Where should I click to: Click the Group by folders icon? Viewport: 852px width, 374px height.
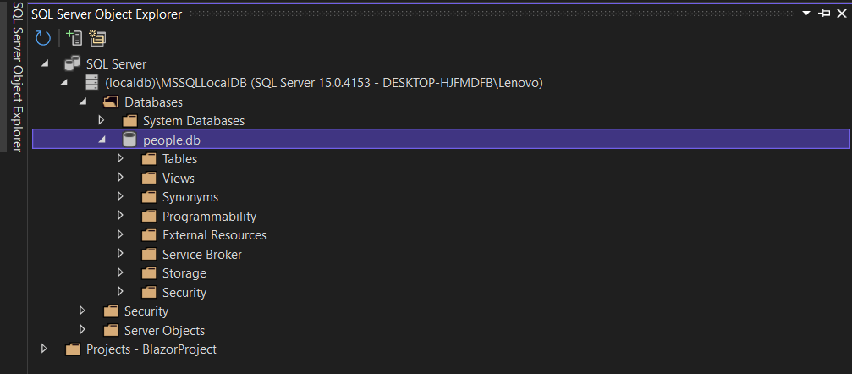point(98,37)
